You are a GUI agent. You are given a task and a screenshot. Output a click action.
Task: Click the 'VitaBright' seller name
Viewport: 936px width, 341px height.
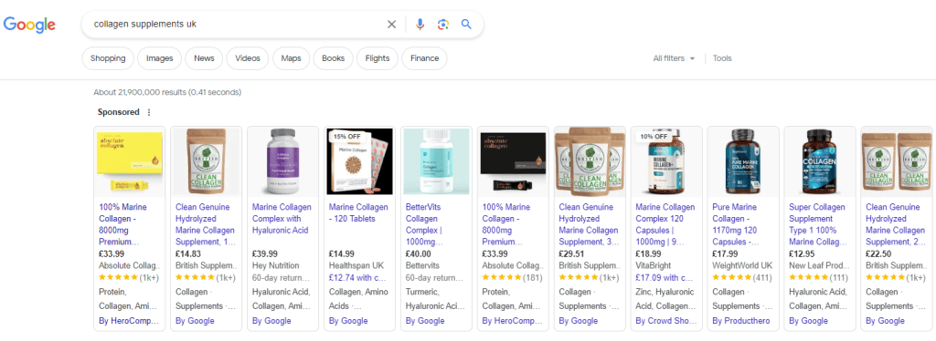(x=654, y=265)
